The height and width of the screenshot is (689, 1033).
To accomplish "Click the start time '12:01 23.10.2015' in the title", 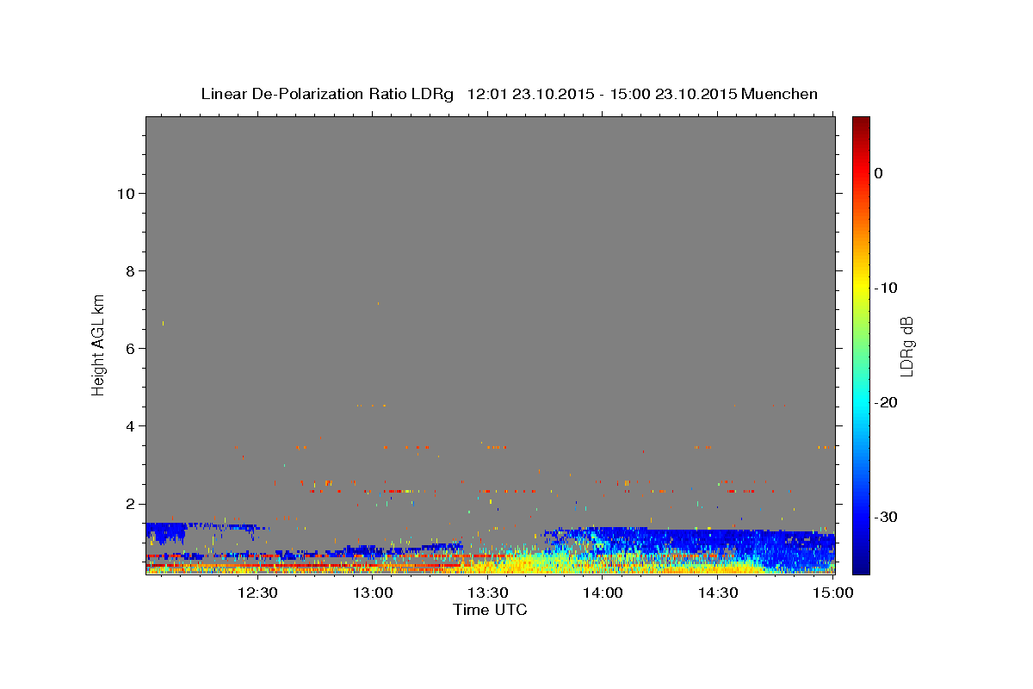I will click(x=529, y=94).
